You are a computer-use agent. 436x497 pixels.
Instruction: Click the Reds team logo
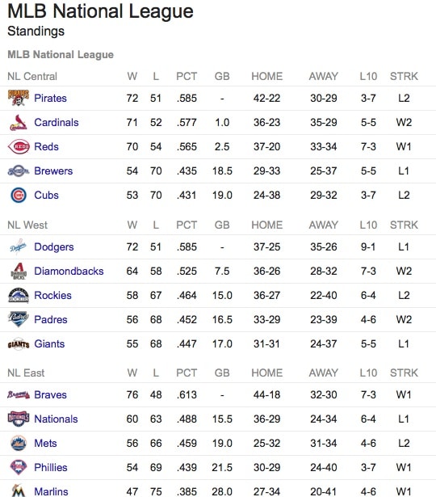[x=19, y=147]
